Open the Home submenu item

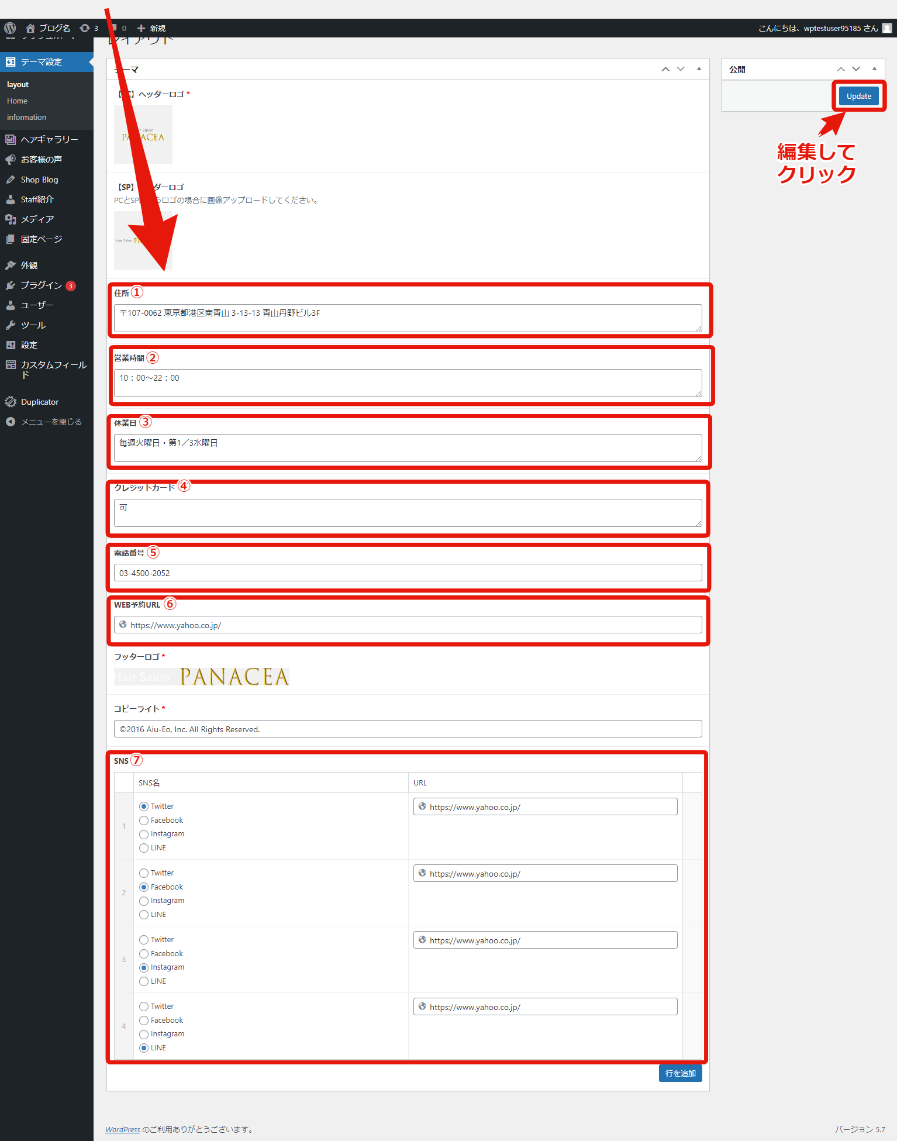point(18,101)
